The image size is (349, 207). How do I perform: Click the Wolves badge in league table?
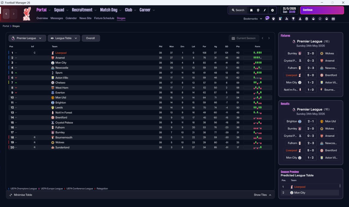tap(53, 142)
